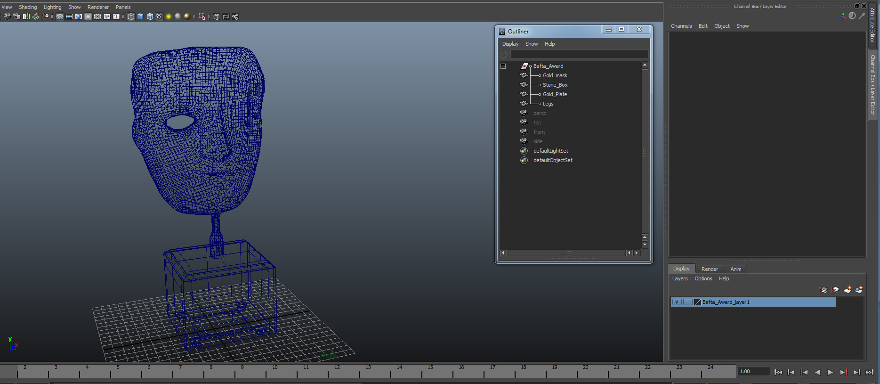Click the Select Camera icon in viewport toolbar
Image resolution: width=880 pixels, height=384 pixels.
[x=7, y=16]
